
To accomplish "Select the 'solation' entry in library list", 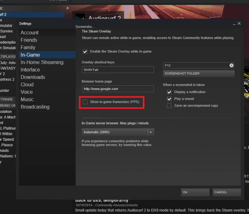I will (x=6, y=111).
